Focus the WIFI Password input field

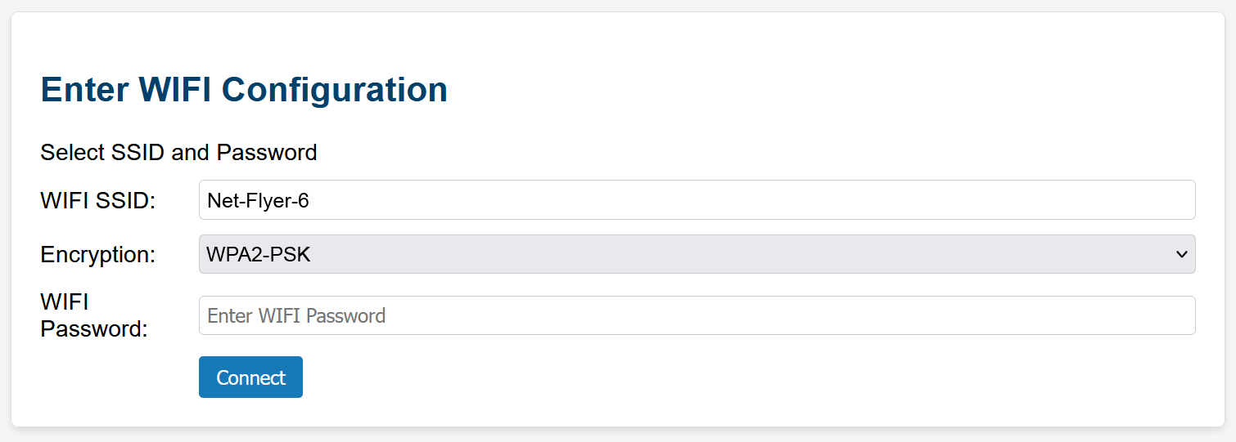(696, 315)
